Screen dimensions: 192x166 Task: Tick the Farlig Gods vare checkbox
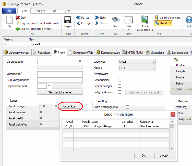(119, 92)
